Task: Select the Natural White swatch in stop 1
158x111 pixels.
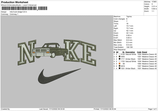Action: click(120, 54)
